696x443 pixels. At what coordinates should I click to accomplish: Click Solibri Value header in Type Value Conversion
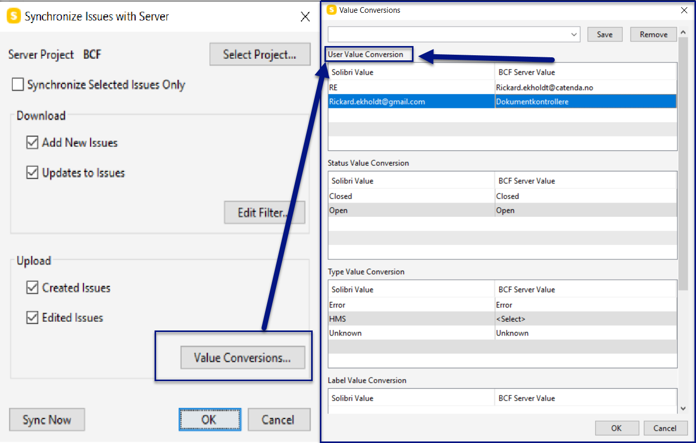point(411,290)
